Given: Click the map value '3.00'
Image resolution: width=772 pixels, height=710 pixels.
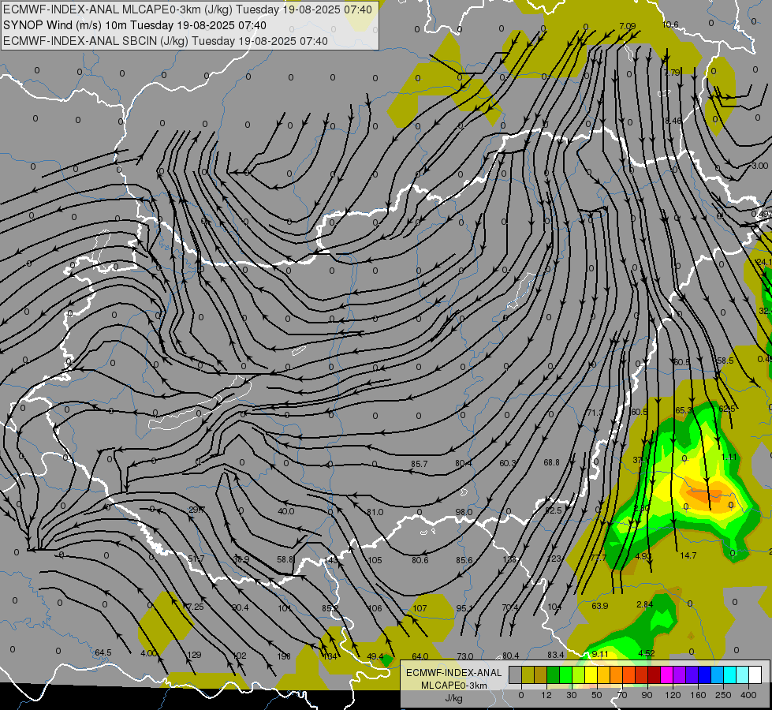Looking at the screenshot, I should coord(759,166).
